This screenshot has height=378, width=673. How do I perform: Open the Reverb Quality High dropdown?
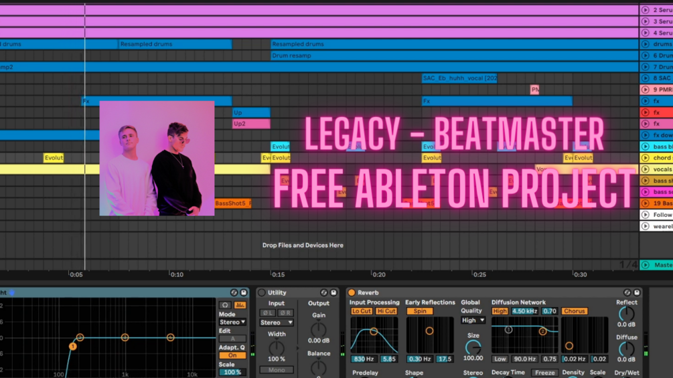[473, 320]
